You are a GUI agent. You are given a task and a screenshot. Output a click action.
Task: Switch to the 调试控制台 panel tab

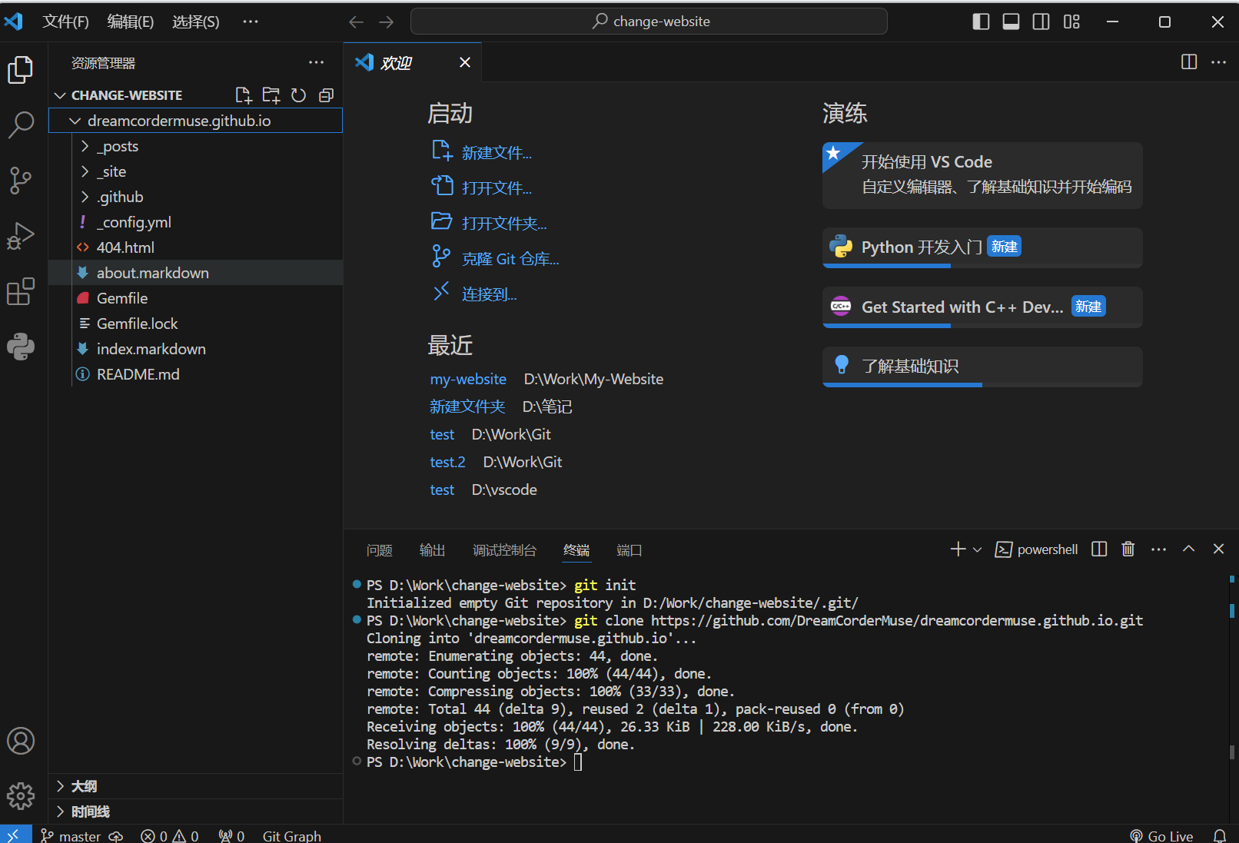coord(504,550)
